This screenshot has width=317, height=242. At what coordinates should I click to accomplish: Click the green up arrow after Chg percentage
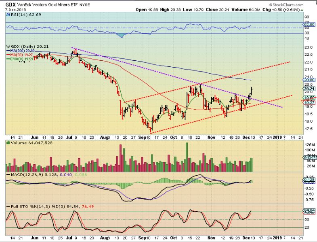(x=302, y=10)
